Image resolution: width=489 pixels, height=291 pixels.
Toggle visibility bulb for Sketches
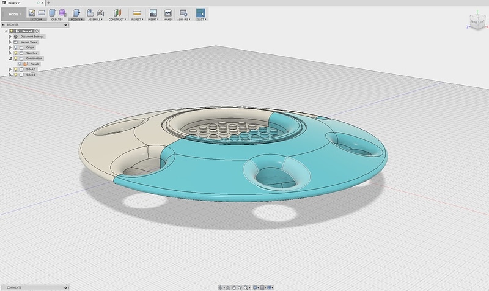tap(16, 53)
